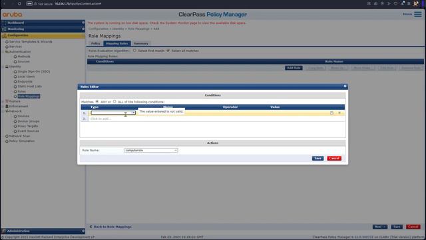
Task: Click the bottom Next button
Action: (x=380, y=227)
